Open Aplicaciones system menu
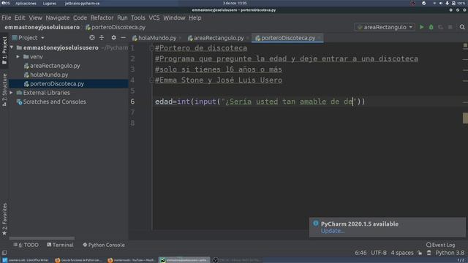This screenshot has width=468, height=263. [x=26, y=3]
